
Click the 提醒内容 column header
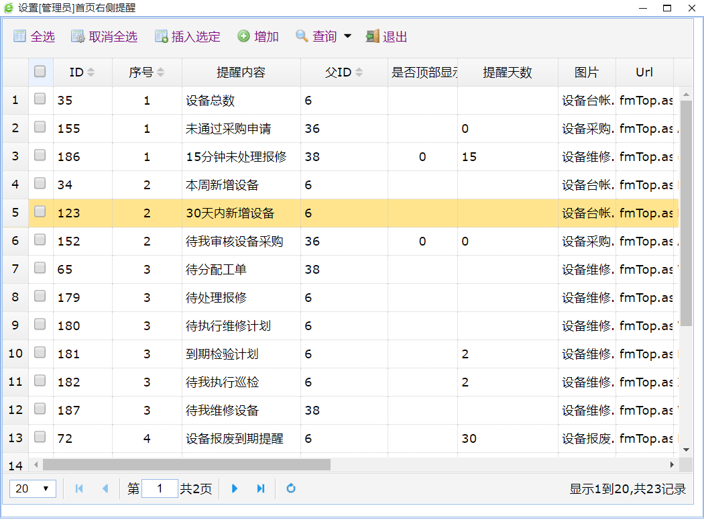click(x=241, y=72)
